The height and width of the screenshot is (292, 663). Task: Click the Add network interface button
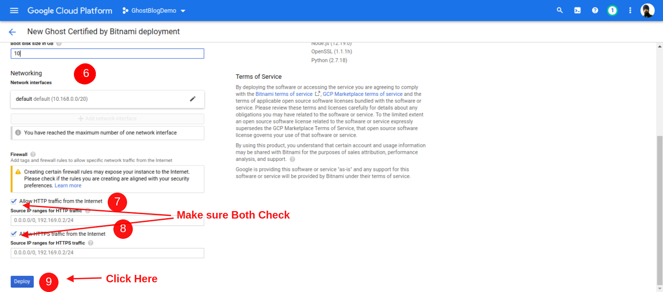(107, 119)
